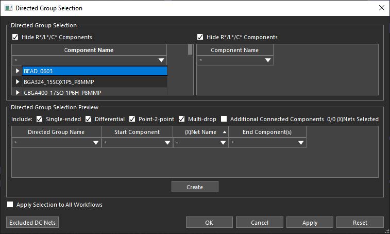Click right Component Name column header
390x234 pixels.
point(235,50)
